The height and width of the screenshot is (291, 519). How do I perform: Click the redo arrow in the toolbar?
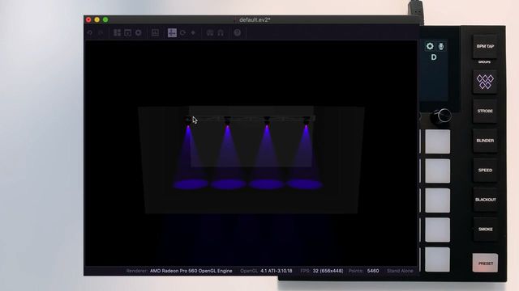point(101,32)
